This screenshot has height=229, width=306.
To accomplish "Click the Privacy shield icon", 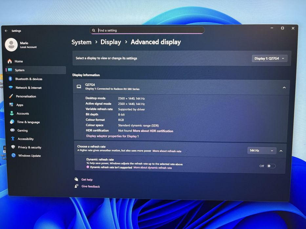I will pos(13,147).
